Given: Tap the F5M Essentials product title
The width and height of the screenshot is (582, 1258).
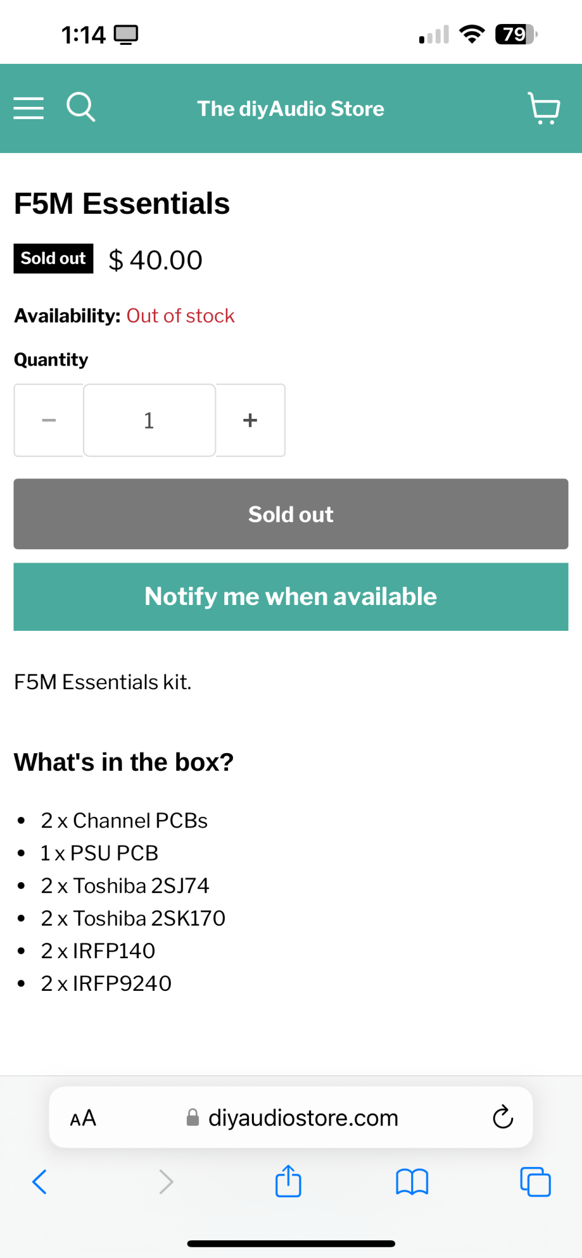Looking at the screenshot, I should (122, 203).
